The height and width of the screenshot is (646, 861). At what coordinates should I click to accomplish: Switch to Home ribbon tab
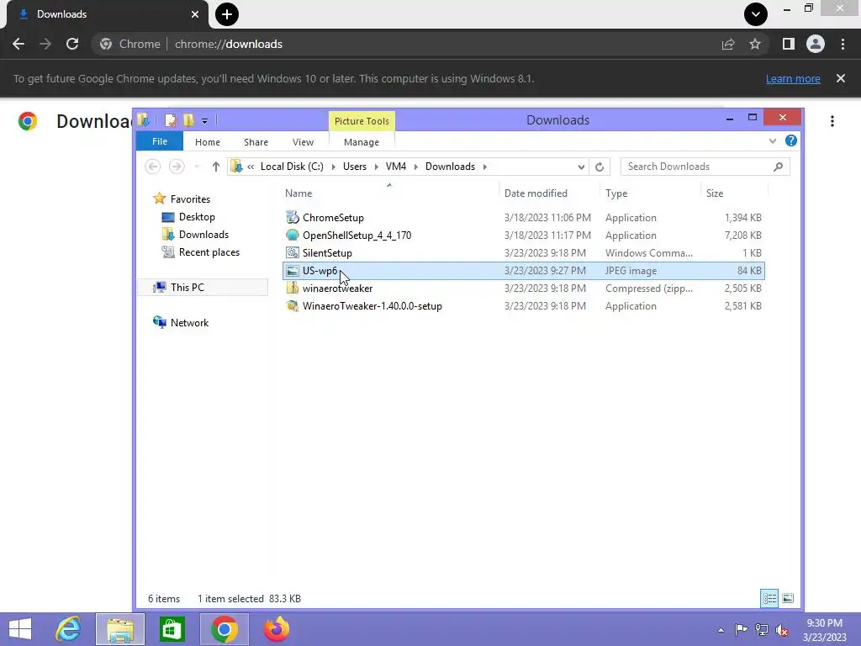(x=208, y=142)
